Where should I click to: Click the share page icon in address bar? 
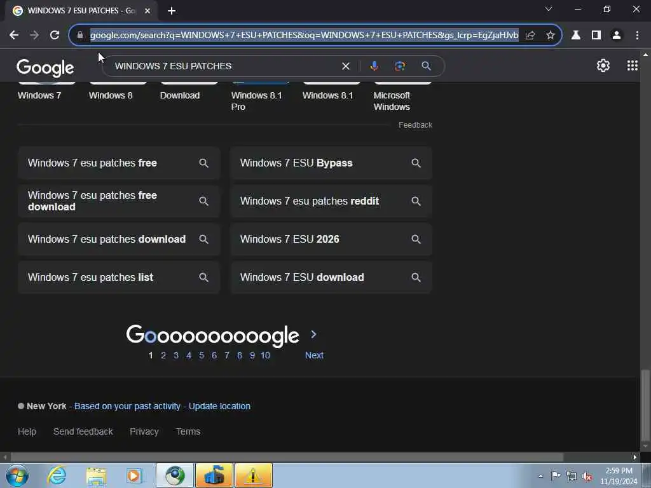[530, 36]
